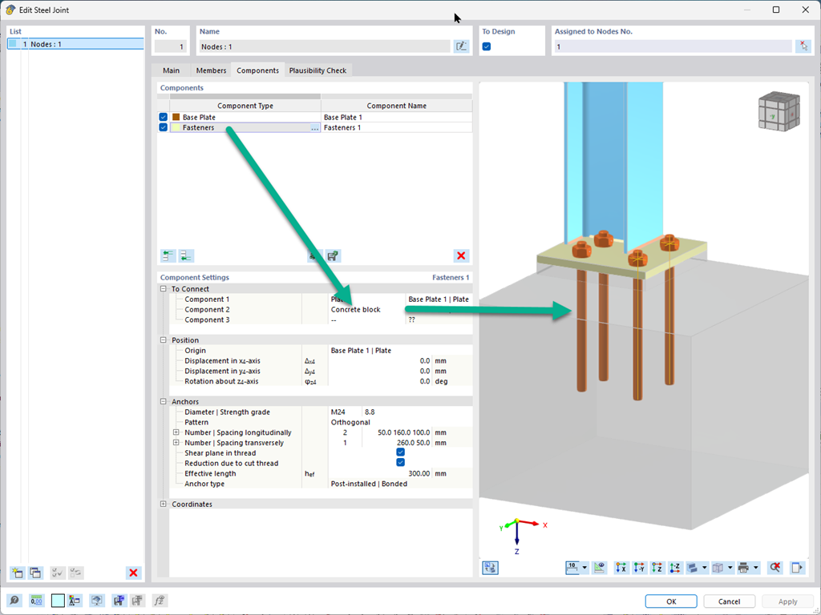Switch to the Plausibility Check tab
This screenshot has width=821, height=615.
(x=317, y=70)
